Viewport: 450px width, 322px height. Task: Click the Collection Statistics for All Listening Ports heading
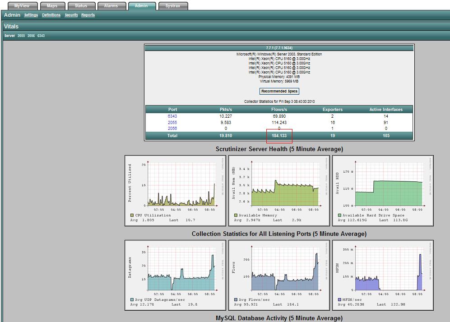pos(279,234)
